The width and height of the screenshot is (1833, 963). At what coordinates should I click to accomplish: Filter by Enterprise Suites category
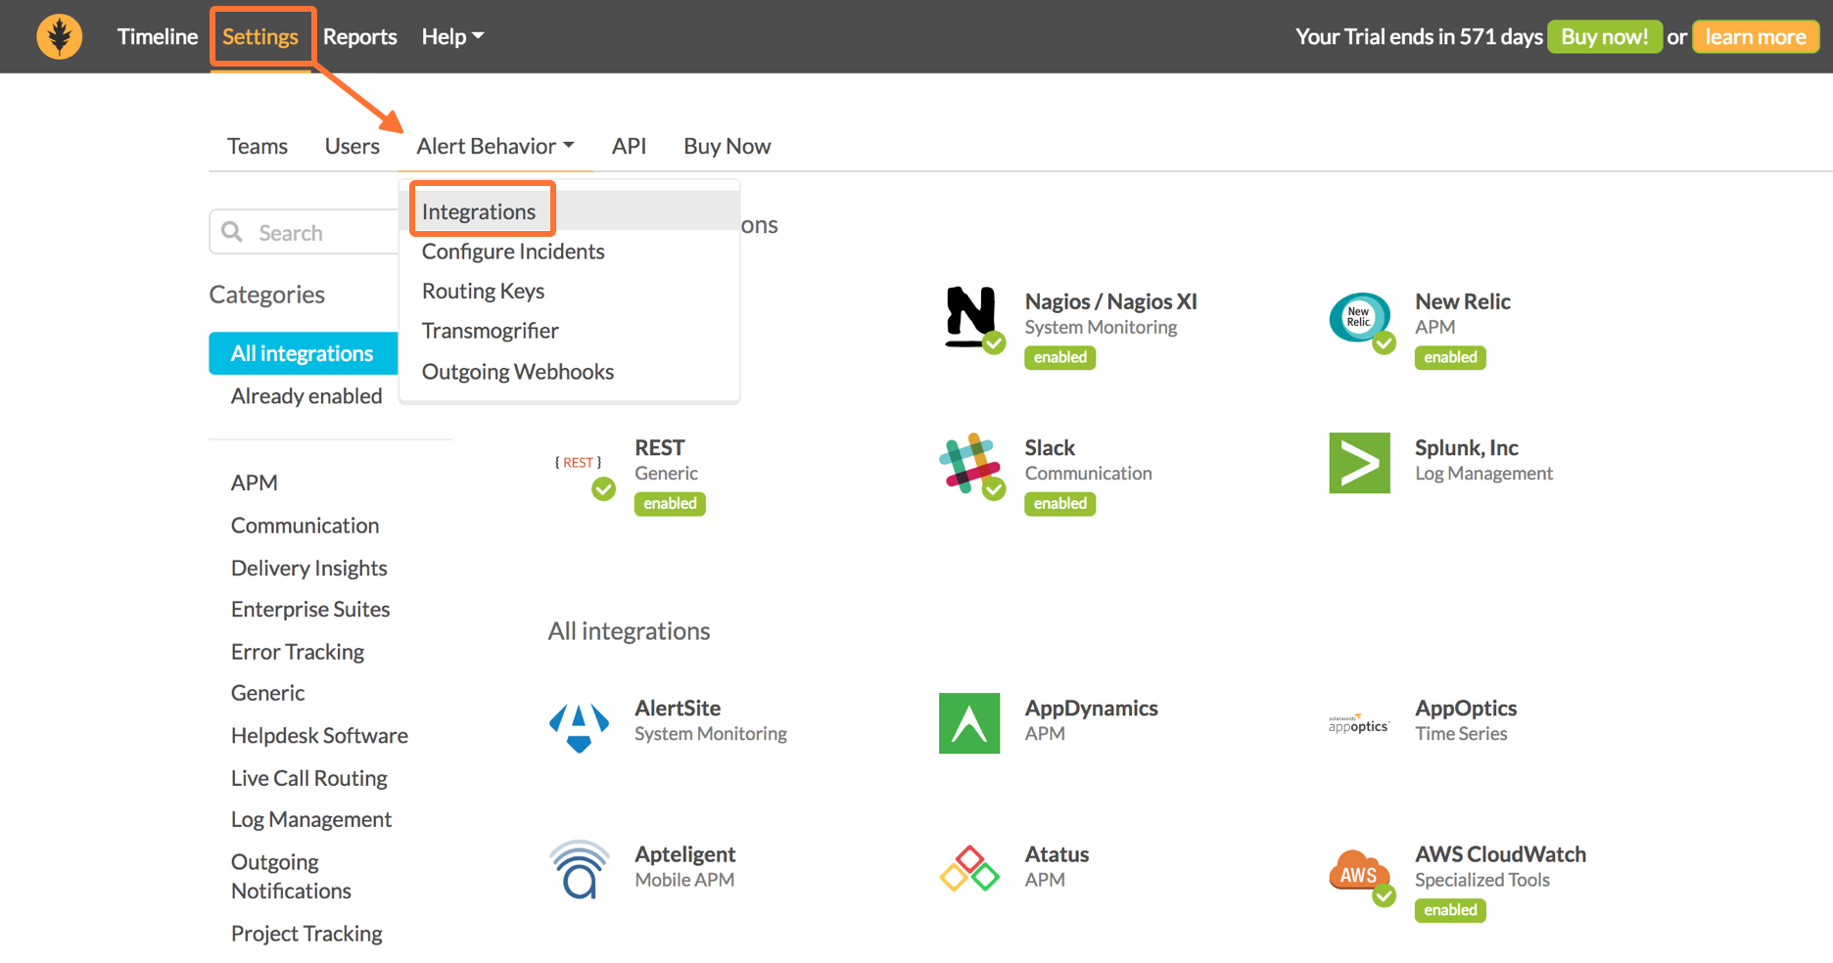(310, 609)
